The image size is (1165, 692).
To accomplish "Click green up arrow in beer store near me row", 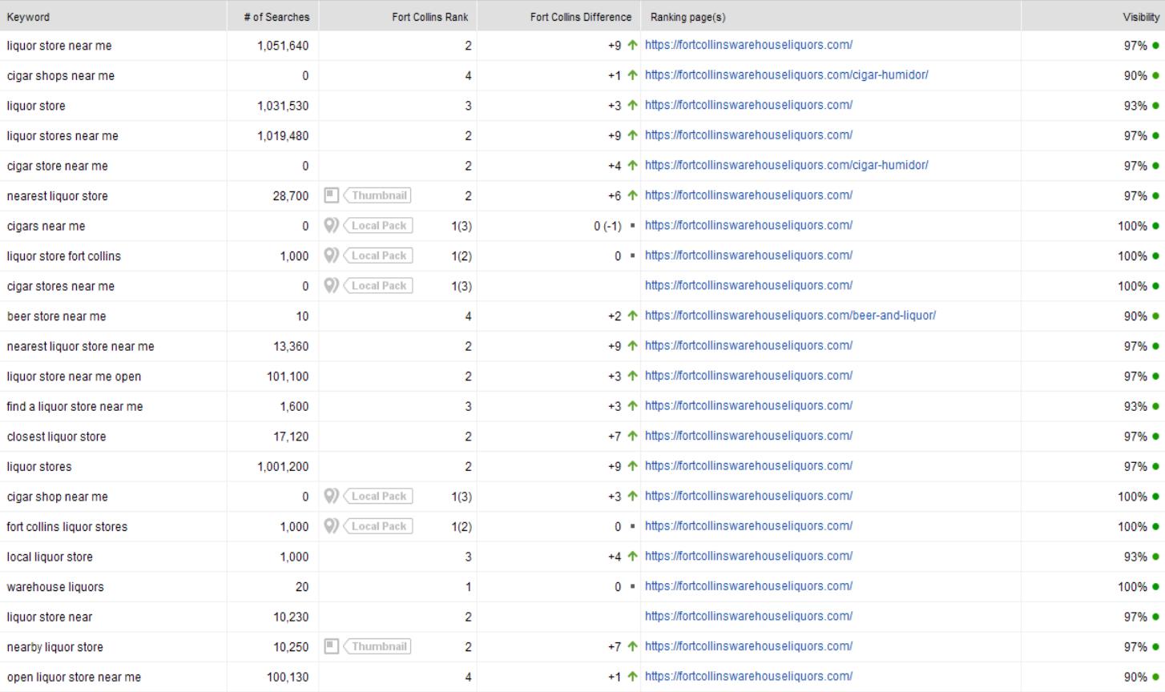I will tap(633, 316).
